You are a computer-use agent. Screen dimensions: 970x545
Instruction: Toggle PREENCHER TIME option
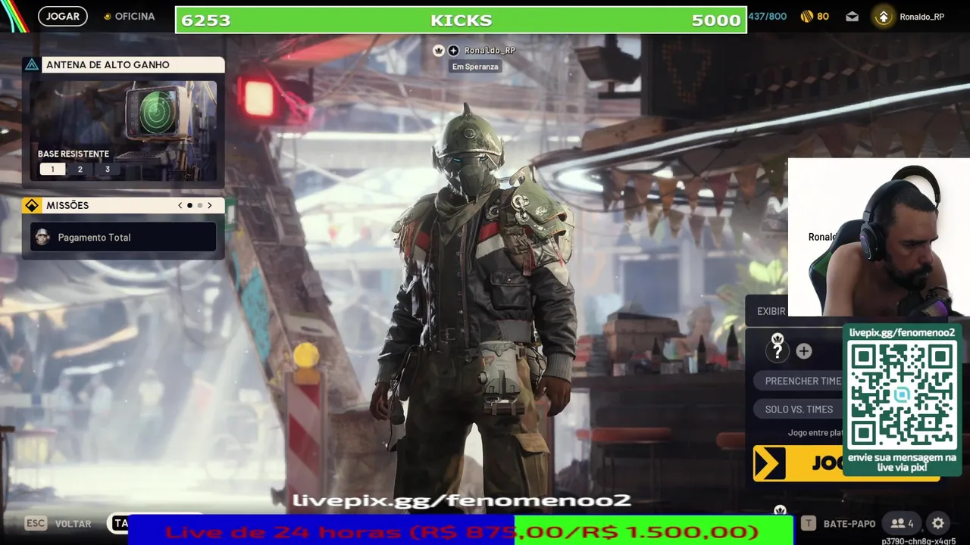point(799,381)
